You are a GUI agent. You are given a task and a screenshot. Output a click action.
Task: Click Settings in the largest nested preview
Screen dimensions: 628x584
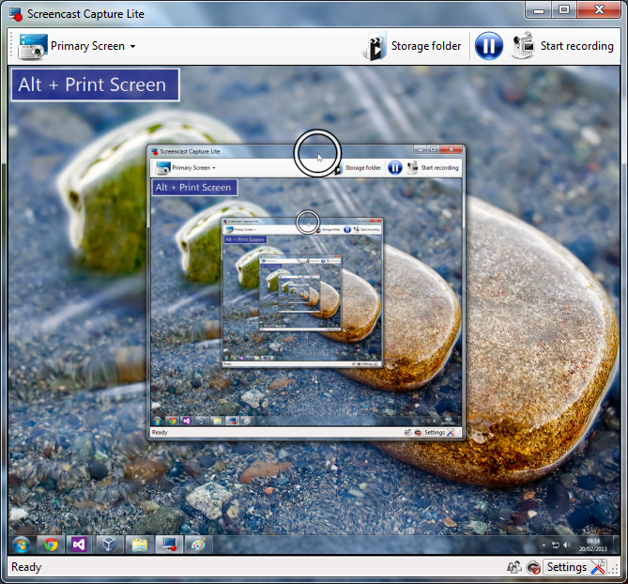[439, 433]
